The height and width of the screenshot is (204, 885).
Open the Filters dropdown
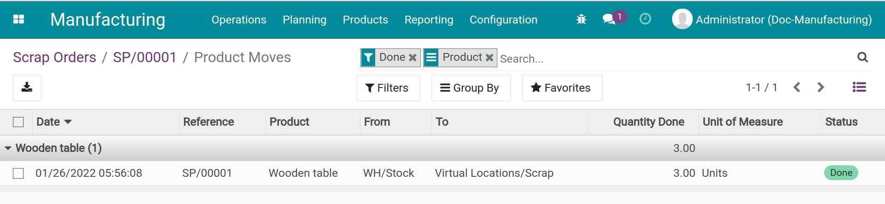point(388,88)
